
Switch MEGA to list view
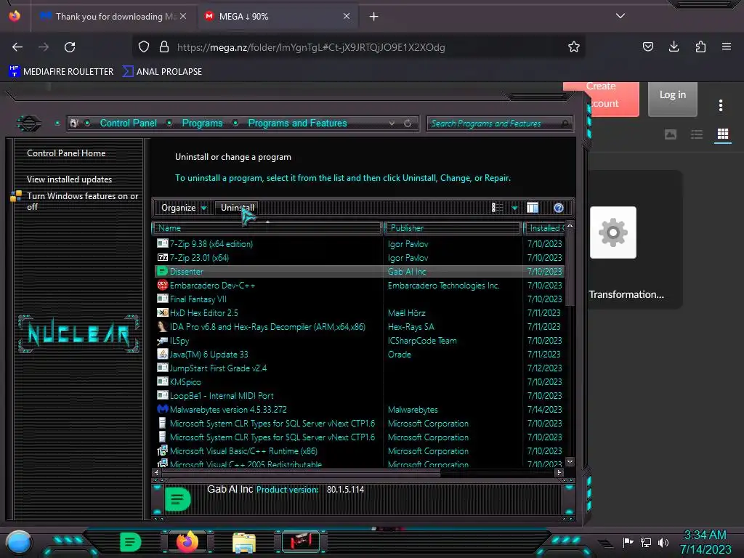click(697, 134)
